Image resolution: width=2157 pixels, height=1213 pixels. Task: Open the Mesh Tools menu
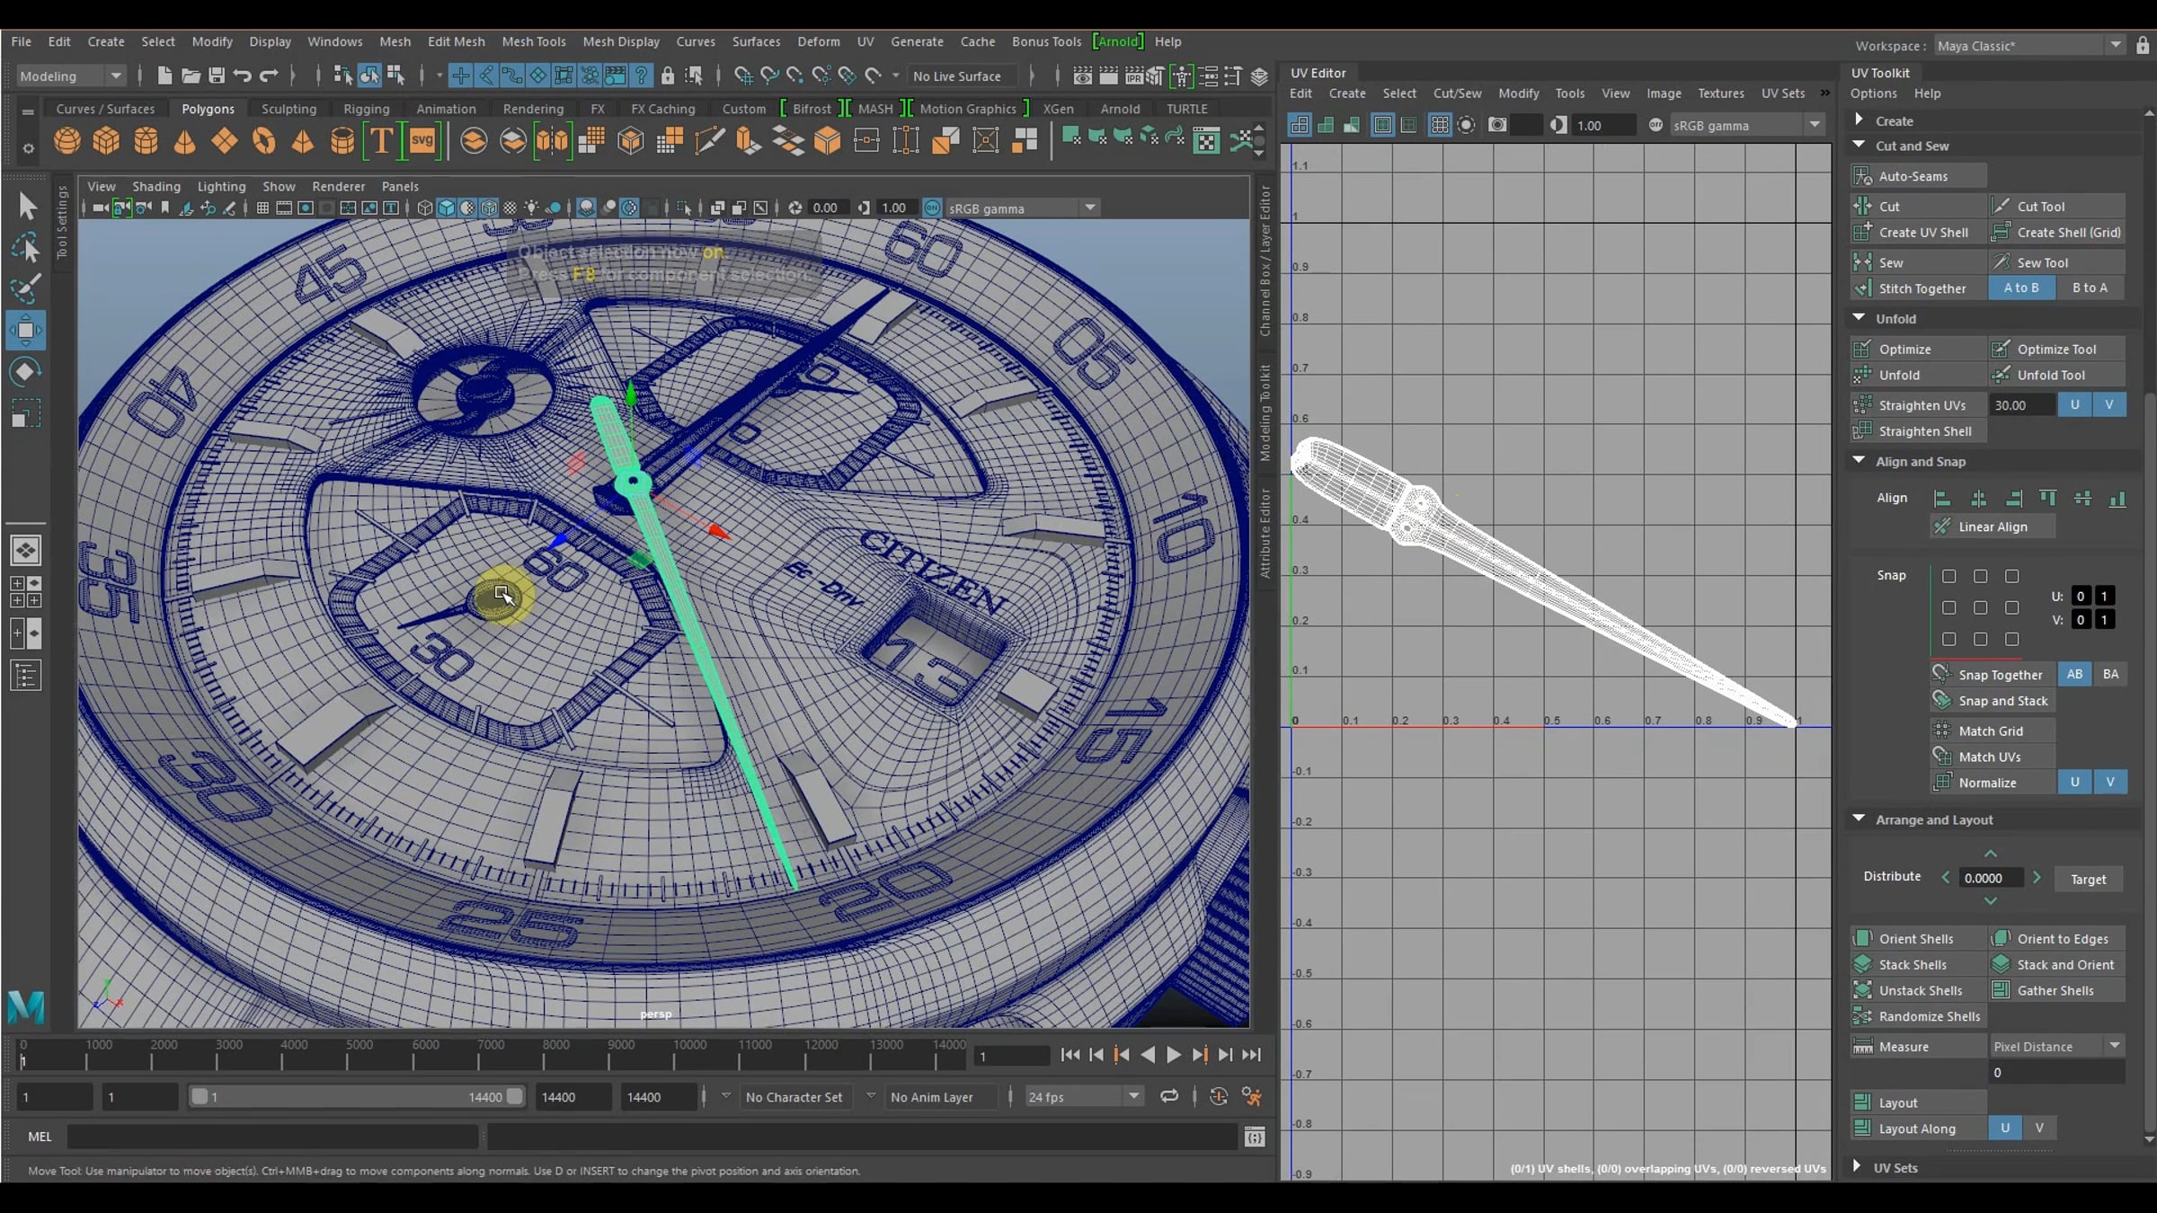533,41
